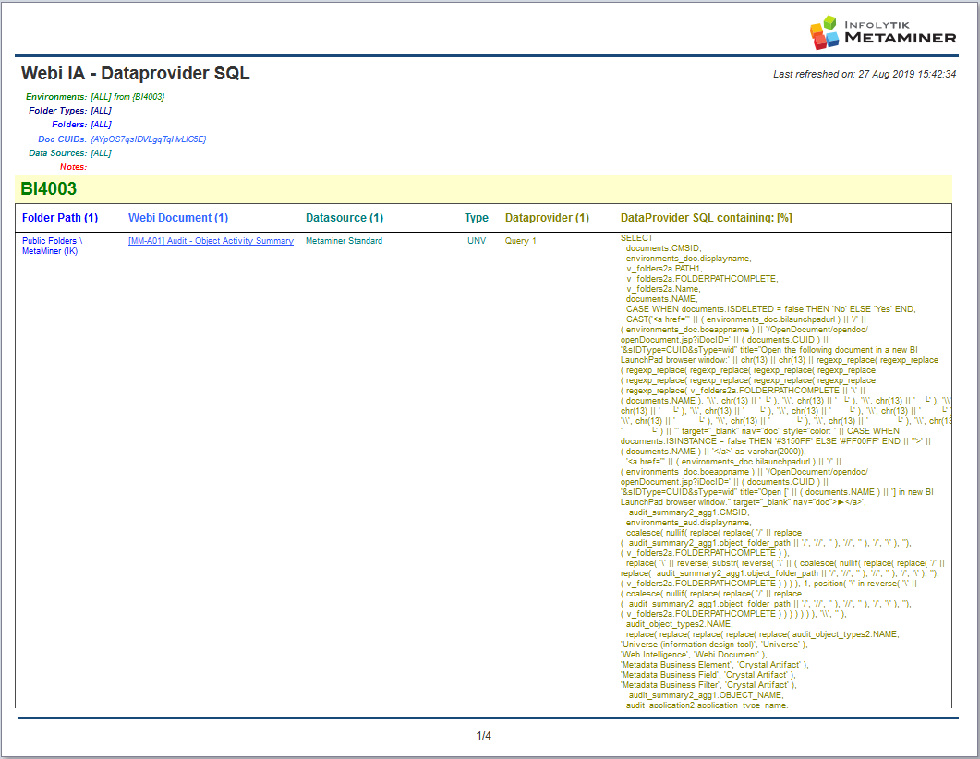Click the UNV type cell
980x759 pixels.
[477, 240]
